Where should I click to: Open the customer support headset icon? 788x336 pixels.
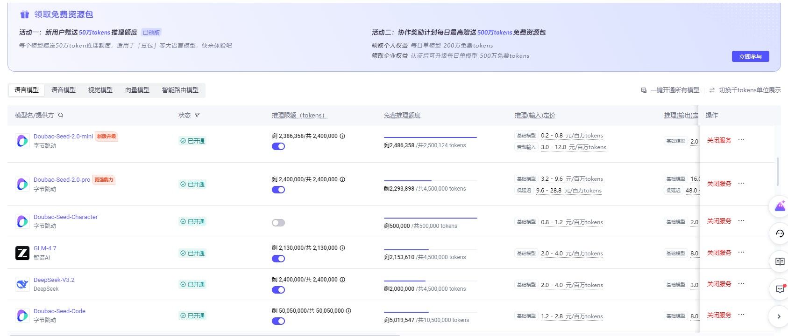(780, 233)
